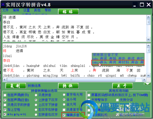Click right arrow of horizontal scrollbar
Viewport: 153px width, 119px height.
144,80
